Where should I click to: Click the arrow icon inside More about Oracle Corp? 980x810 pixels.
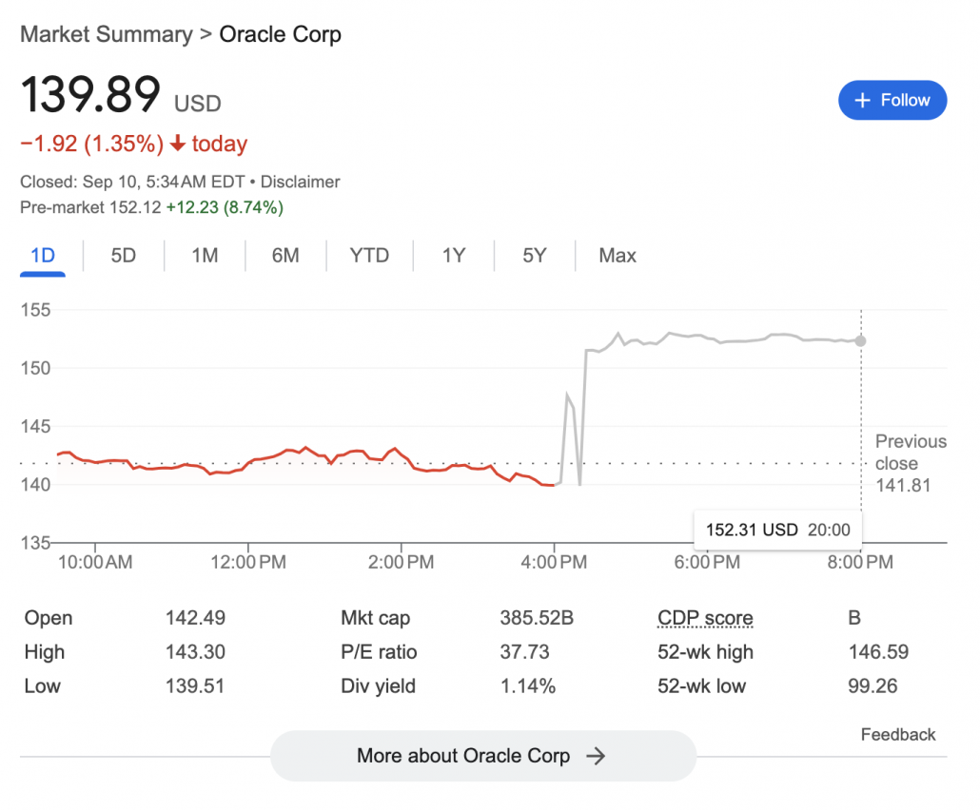coord(597,756)
